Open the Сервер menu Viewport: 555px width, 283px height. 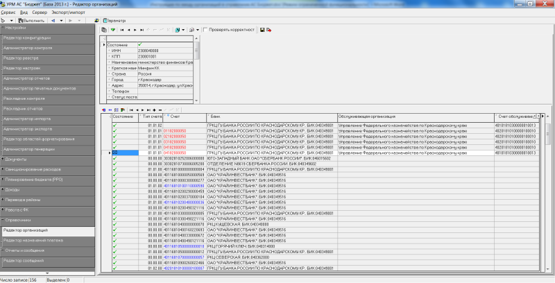[40, 12]
